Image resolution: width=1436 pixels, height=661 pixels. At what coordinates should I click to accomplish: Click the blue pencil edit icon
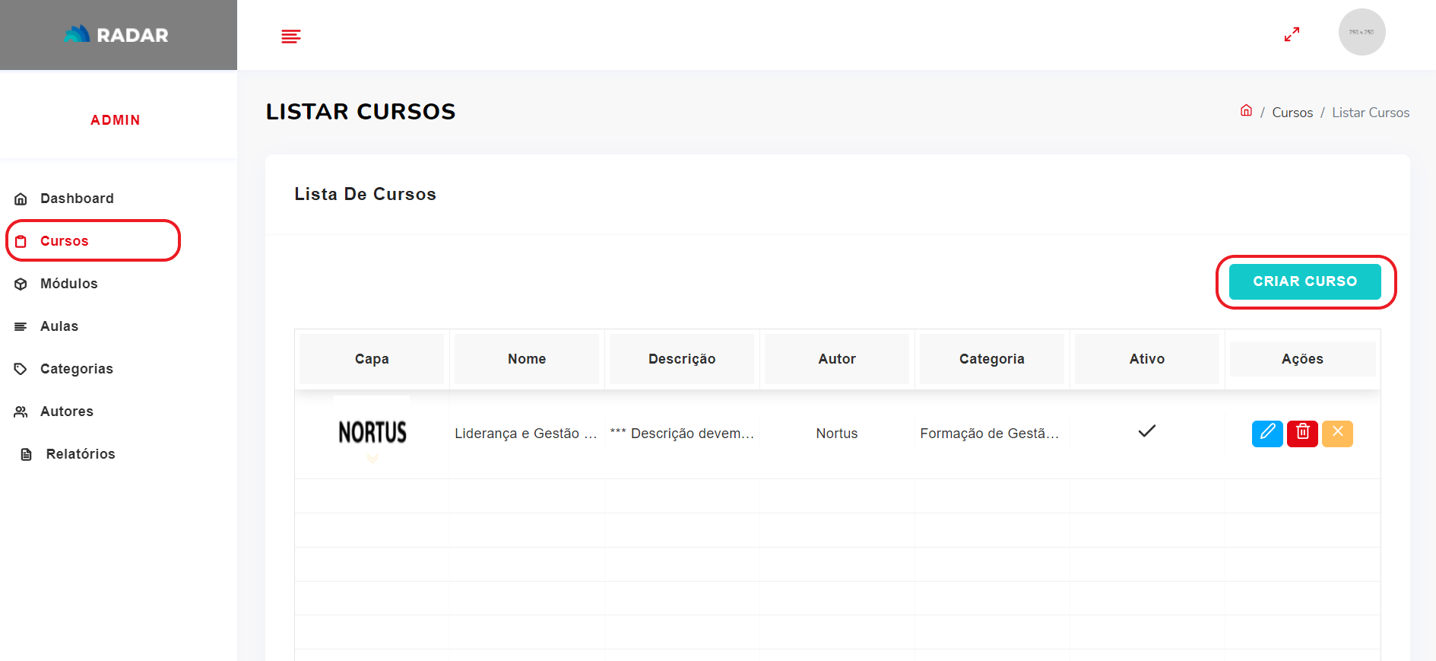coord(1266,434)
